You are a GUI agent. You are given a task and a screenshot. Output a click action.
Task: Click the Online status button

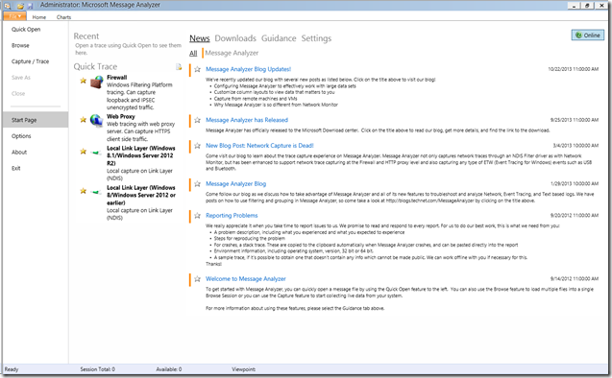pyautogui.click(x=588, y=35)
